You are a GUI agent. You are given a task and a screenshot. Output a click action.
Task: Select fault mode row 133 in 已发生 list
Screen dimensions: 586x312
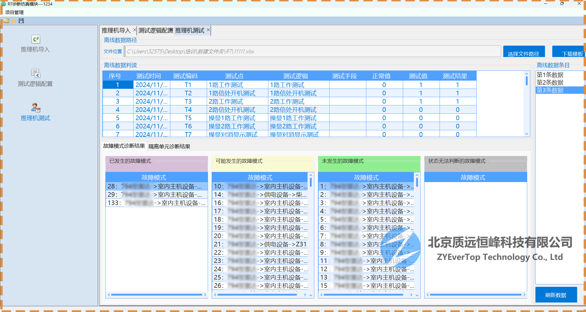pyautogui.click(x=157, y=203)
